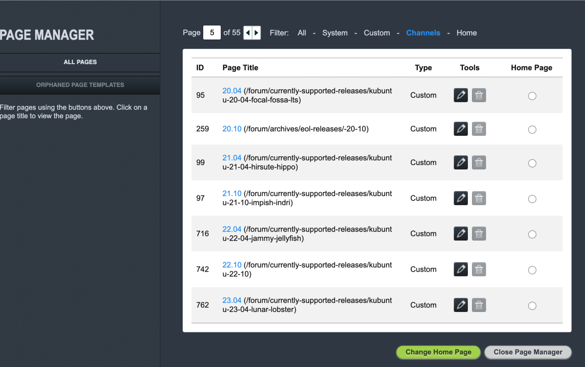The image size is (585, 367).
Task: Delete page 22.10 with the trash icon
Action: click(x=479, y=269)
